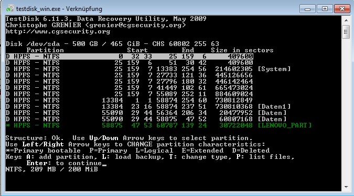Click 'T: change type' key hint

[x=200, y=157]
